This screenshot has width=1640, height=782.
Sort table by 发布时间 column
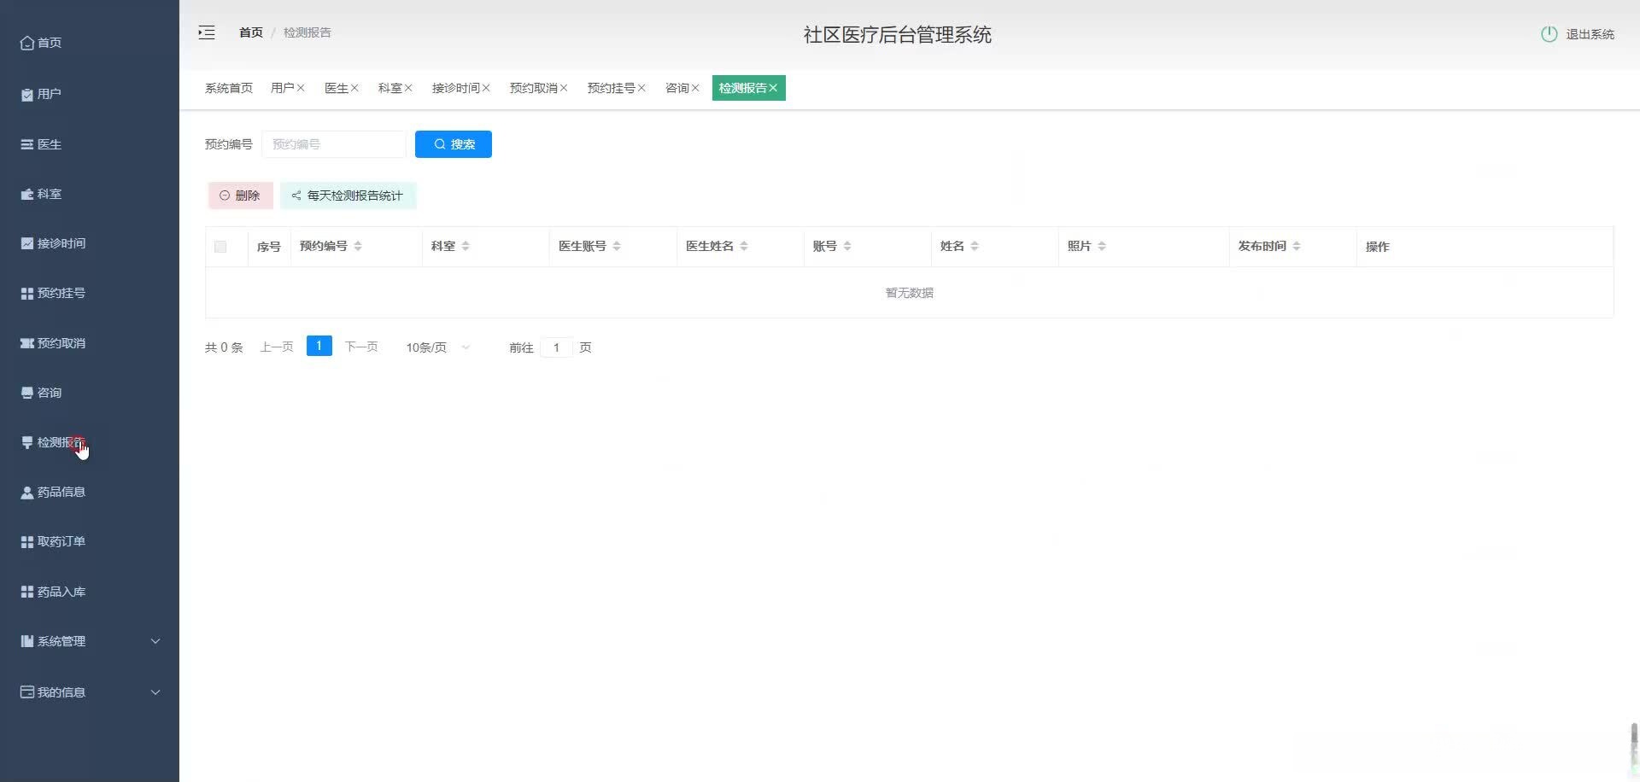[1297, 246]
